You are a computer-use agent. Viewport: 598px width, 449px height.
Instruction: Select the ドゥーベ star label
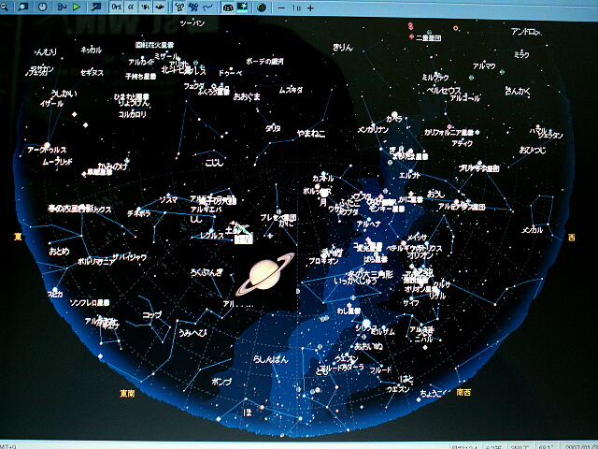(x=230, y=73)
